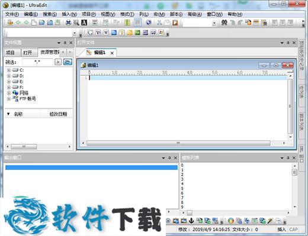The image size is (308, 236).
Task: Click the green forward arrow toolbar icon
Action: pyautogui.click(x=26, y=22)
